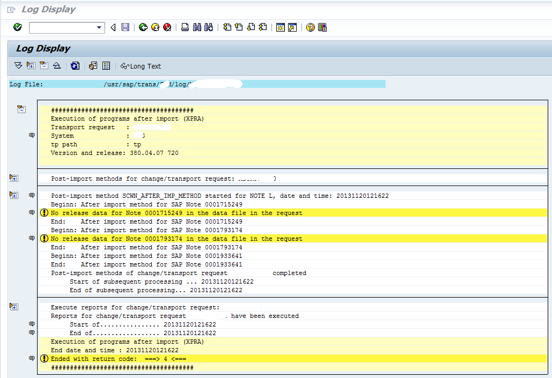Expand the SCWN_AFTER_IMP_METHOD started node
Screen dimensions: 552x378
pyautogui.click(x=14, y=195)
